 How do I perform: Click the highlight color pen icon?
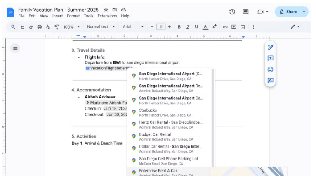coord(215,27)
